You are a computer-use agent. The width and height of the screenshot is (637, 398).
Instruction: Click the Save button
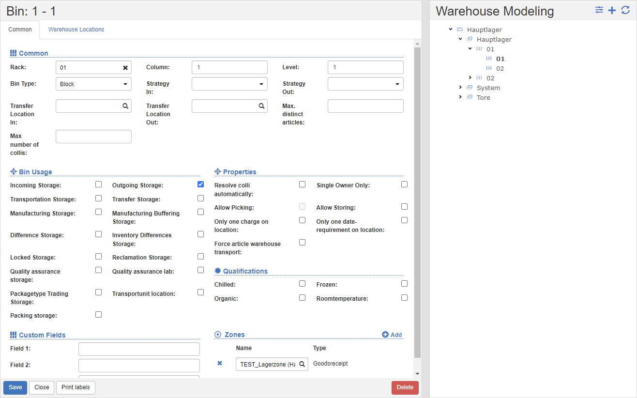point(15,387)
